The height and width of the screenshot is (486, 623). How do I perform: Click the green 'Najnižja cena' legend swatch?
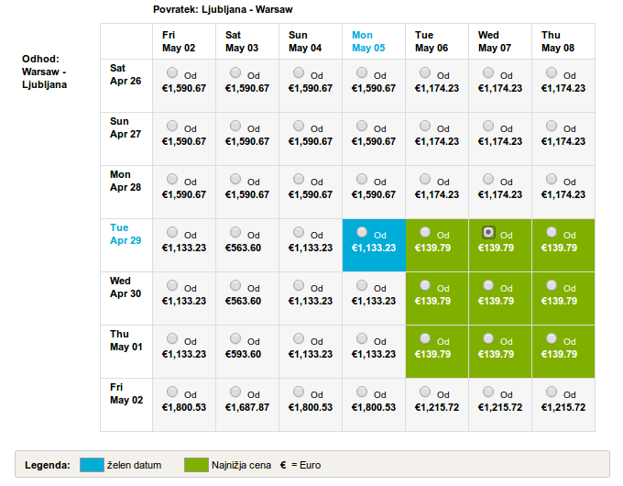pos(196,465)
